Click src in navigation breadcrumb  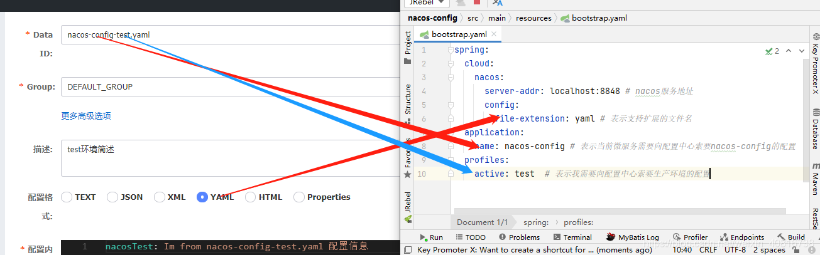click(x=473, y=18)
